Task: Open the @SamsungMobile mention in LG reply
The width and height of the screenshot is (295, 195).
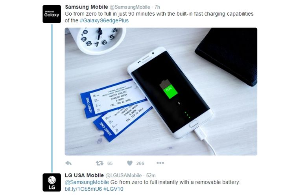Action: coord(87,182)
